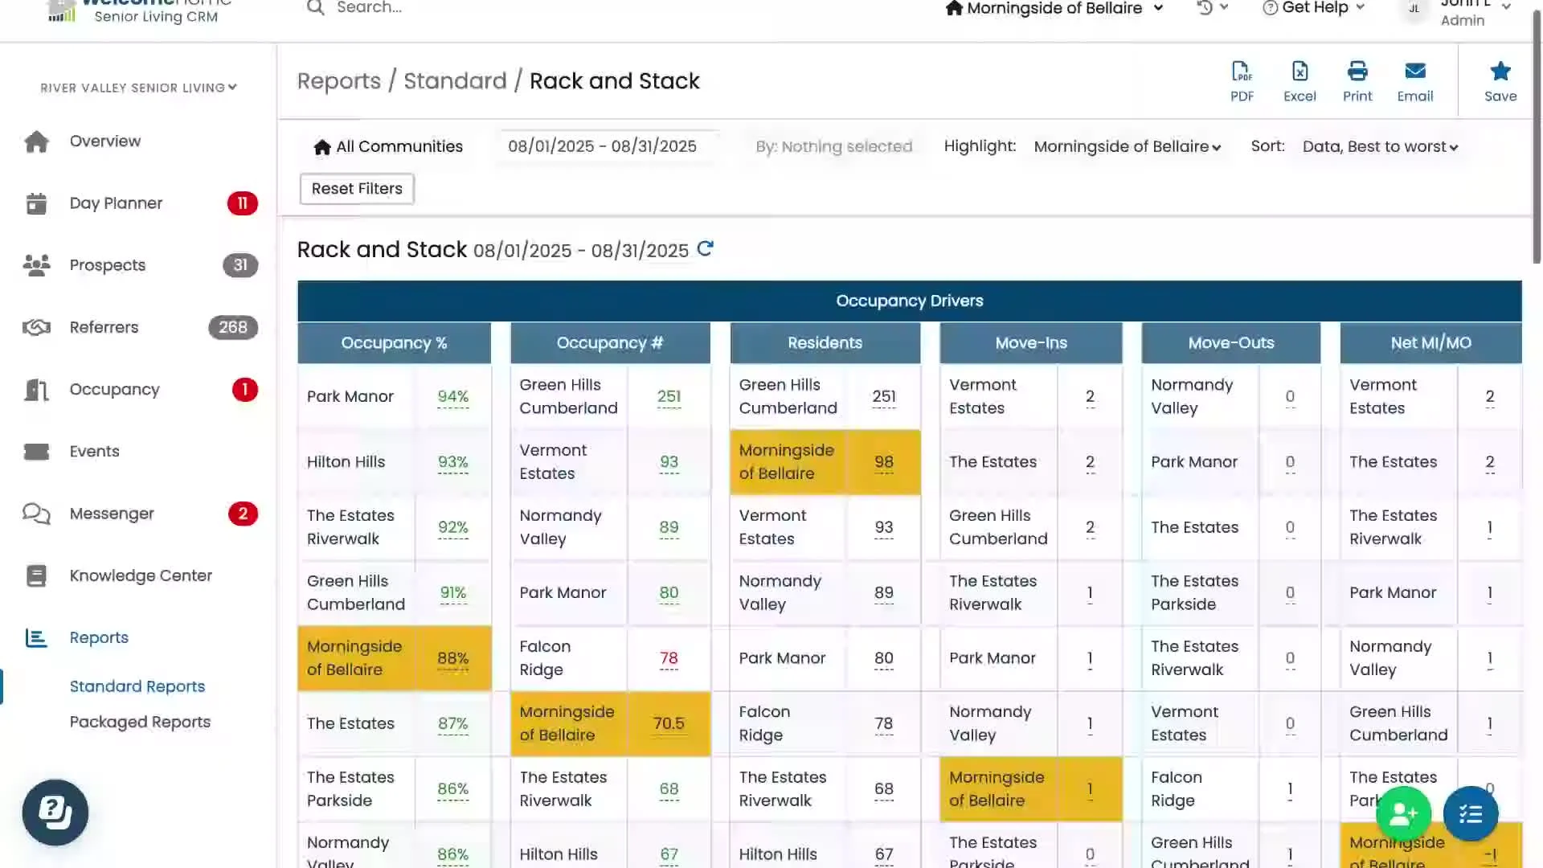Click the Reset Filters button

click(x=357, y=189)
